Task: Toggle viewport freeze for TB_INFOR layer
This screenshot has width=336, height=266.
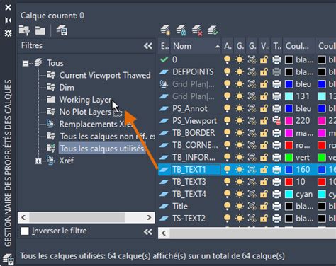Action: (252, 157)
